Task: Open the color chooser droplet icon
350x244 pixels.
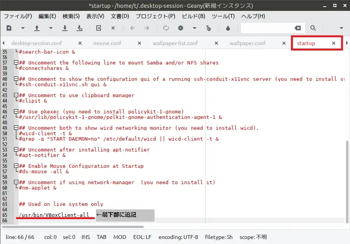Action: pyautogui.click(x=228, y=28)
